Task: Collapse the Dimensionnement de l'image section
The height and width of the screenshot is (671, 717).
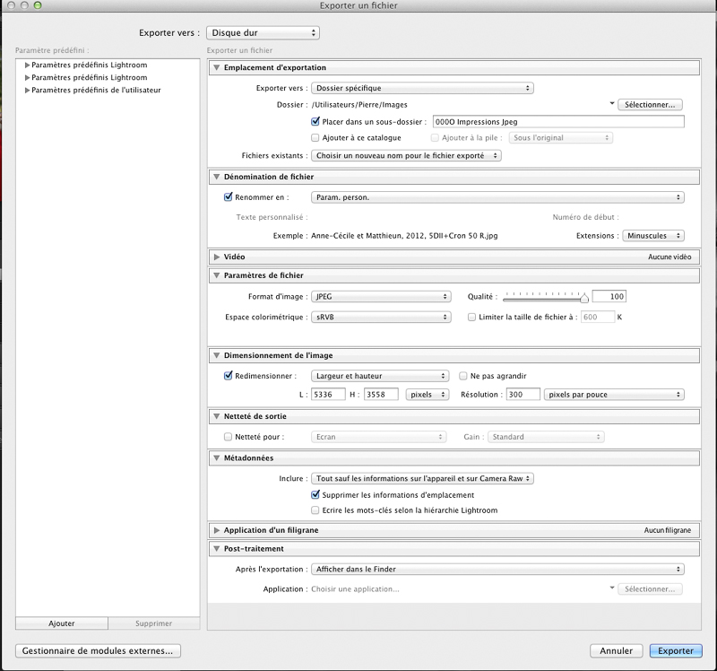Action: click(x=217, y=357)
